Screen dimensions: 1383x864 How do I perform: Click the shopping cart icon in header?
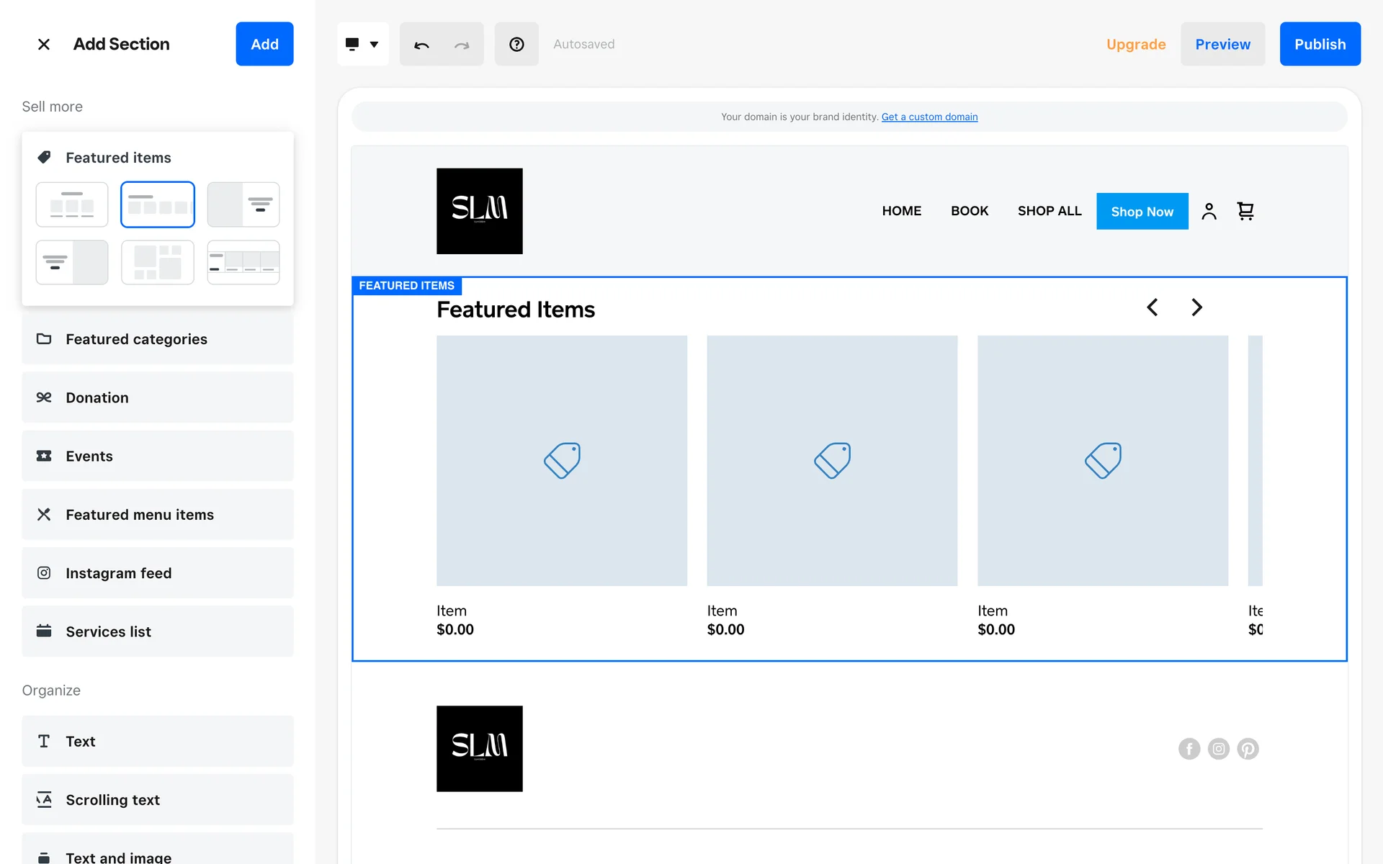point(1245,211)
